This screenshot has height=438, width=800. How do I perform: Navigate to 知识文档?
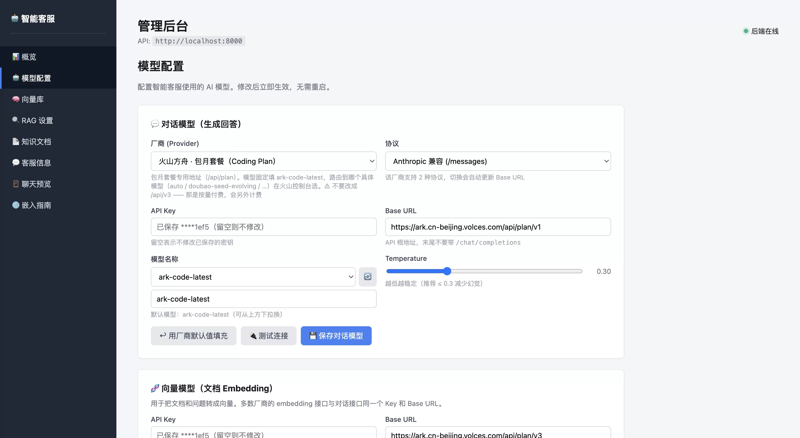click(x=58, y=141)
